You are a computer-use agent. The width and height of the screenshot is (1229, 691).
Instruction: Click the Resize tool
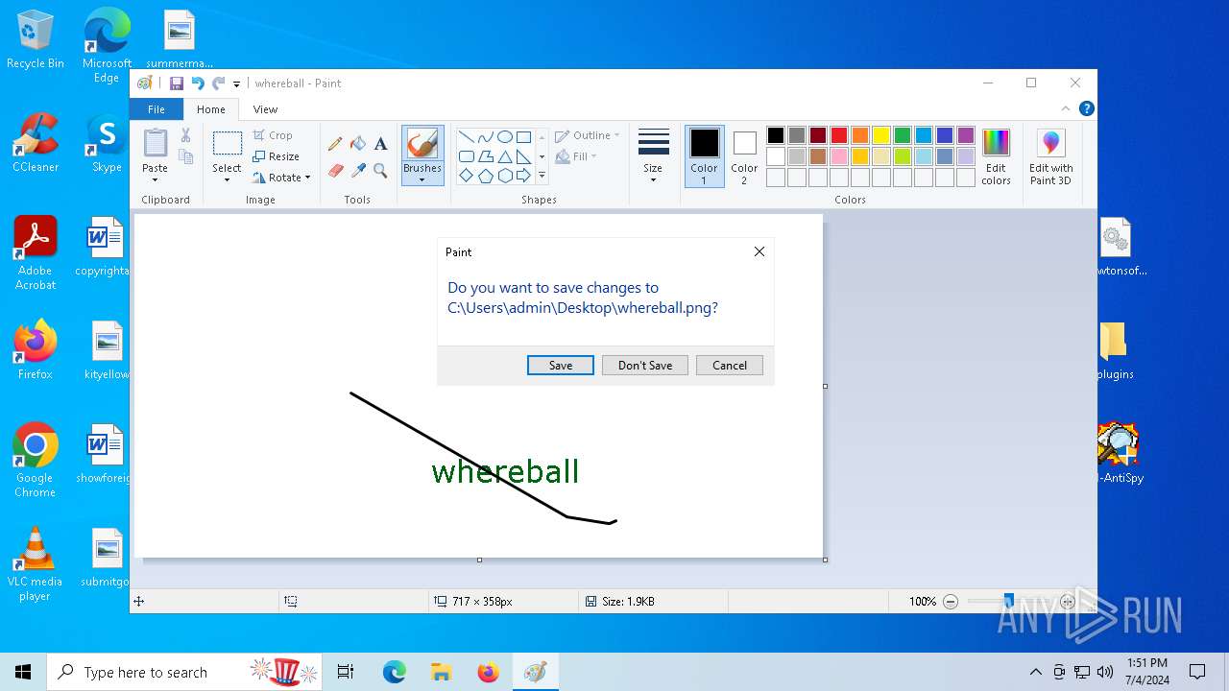point(277,156)
